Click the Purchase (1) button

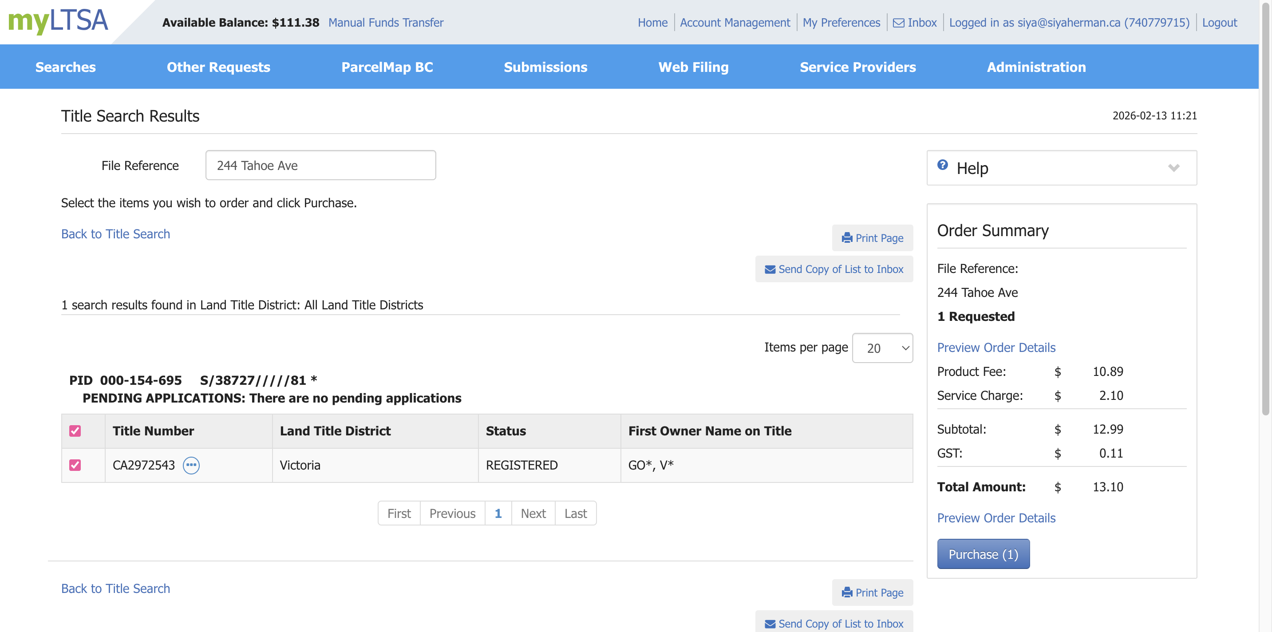pos(983,554)
